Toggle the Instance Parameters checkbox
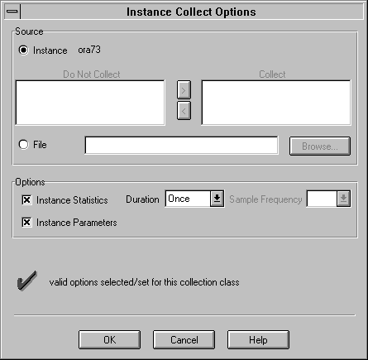The width and height of the screenshot is (368, 360). click(x=26, y=222)
